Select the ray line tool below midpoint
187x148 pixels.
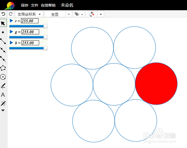click(3, 59)
